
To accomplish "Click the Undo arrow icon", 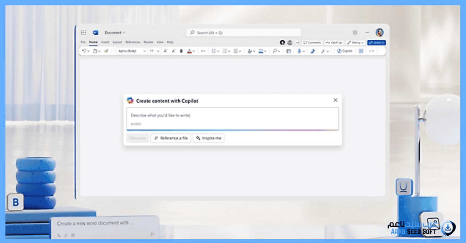I will 84,51.
